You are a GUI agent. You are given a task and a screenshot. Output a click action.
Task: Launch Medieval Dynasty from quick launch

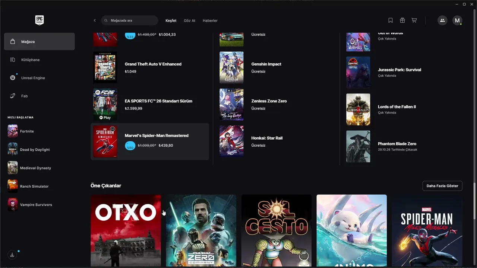click(x=39, y=168)
